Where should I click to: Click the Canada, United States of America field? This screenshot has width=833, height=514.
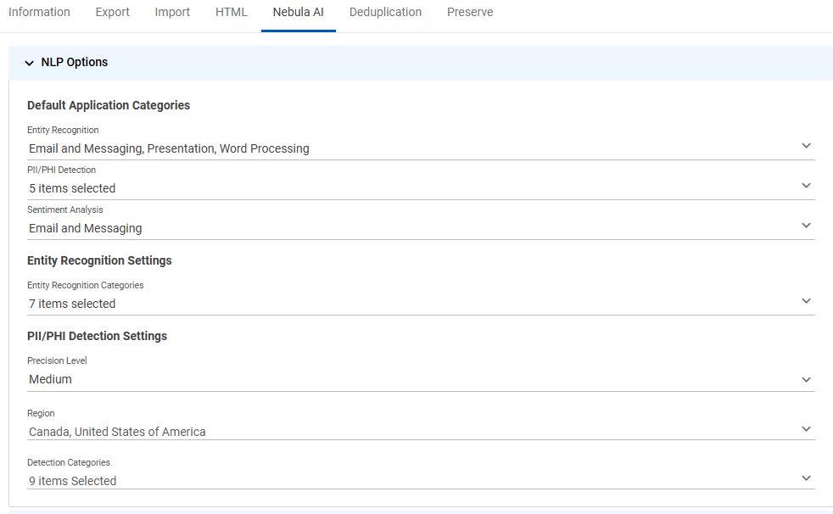click(421, 431)
